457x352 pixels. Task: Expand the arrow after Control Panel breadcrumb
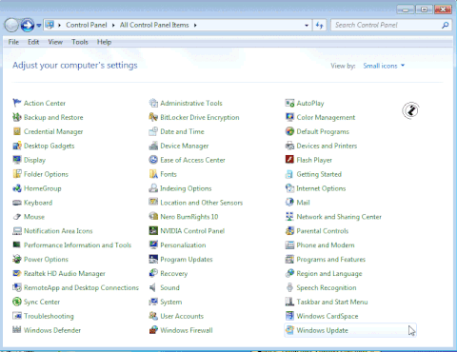click(x=113, y=25)
